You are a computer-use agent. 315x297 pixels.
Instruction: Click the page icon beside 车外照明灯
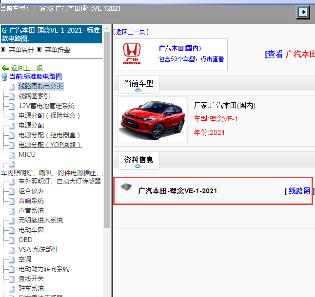tap(12, 182)
